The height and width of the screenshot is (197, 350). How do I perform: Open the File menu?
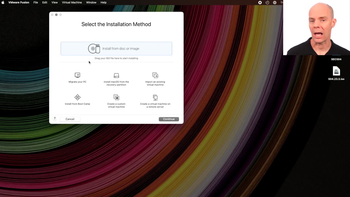click(x=36, y=2)
